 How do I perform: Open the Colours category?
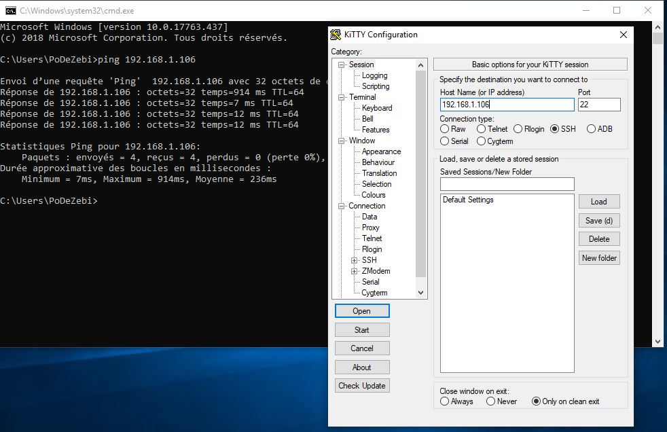tap(374, 195)
